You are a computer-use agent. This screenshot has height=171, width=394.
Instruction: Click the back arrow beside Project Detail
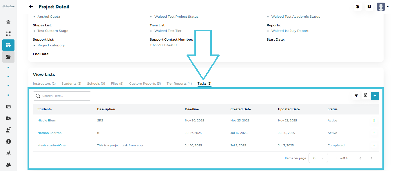(x=31, y=7)
